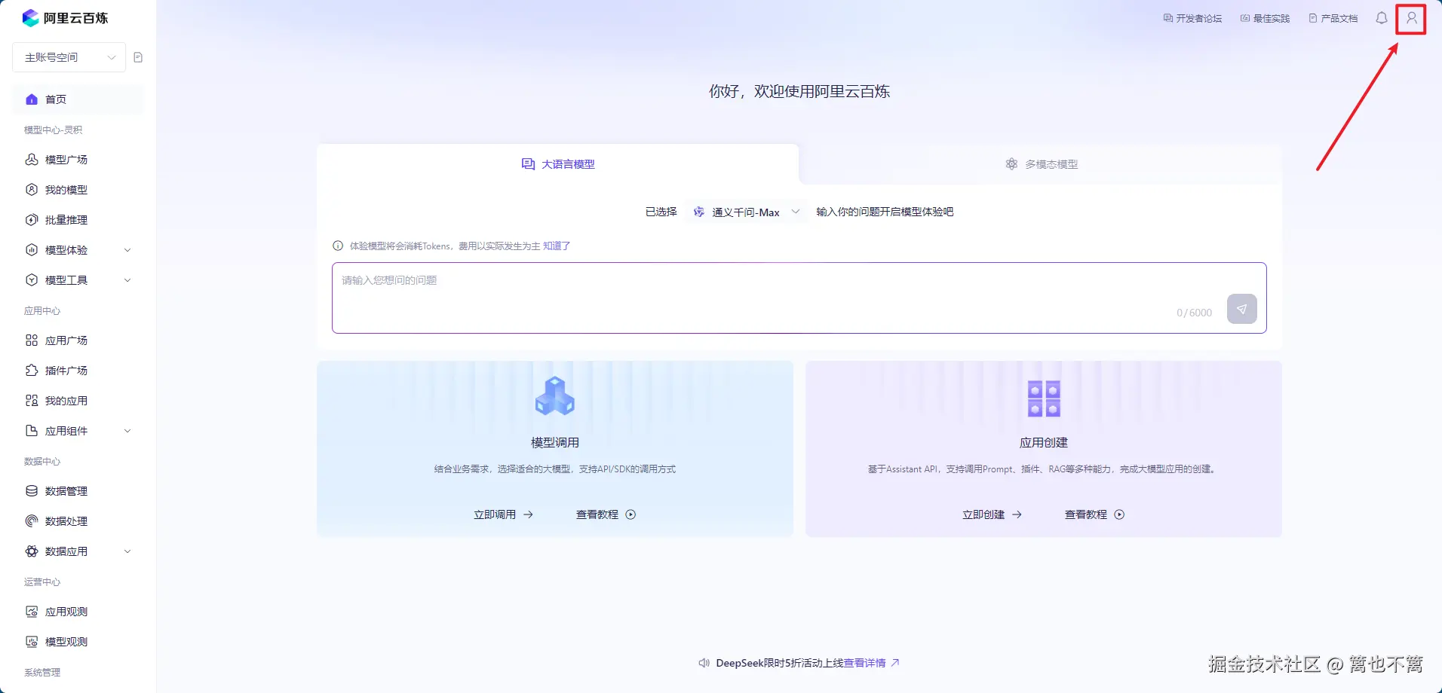Click the 数据处理 sidebar icon
This screenshot has width=1442, height=693.
click(x=32, y=521)
